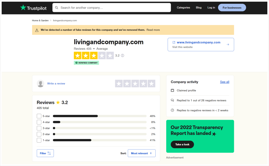Check the 5-star filter checkbox
This screenshot has height=166, width=269.
point(39,116)
